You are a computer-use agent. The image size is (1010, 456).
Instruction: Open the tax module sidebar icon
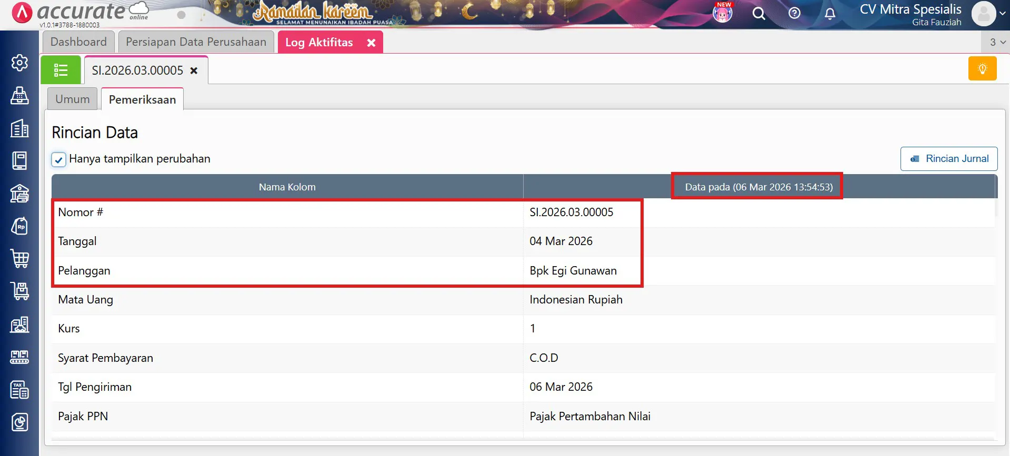tap(19, 390)
